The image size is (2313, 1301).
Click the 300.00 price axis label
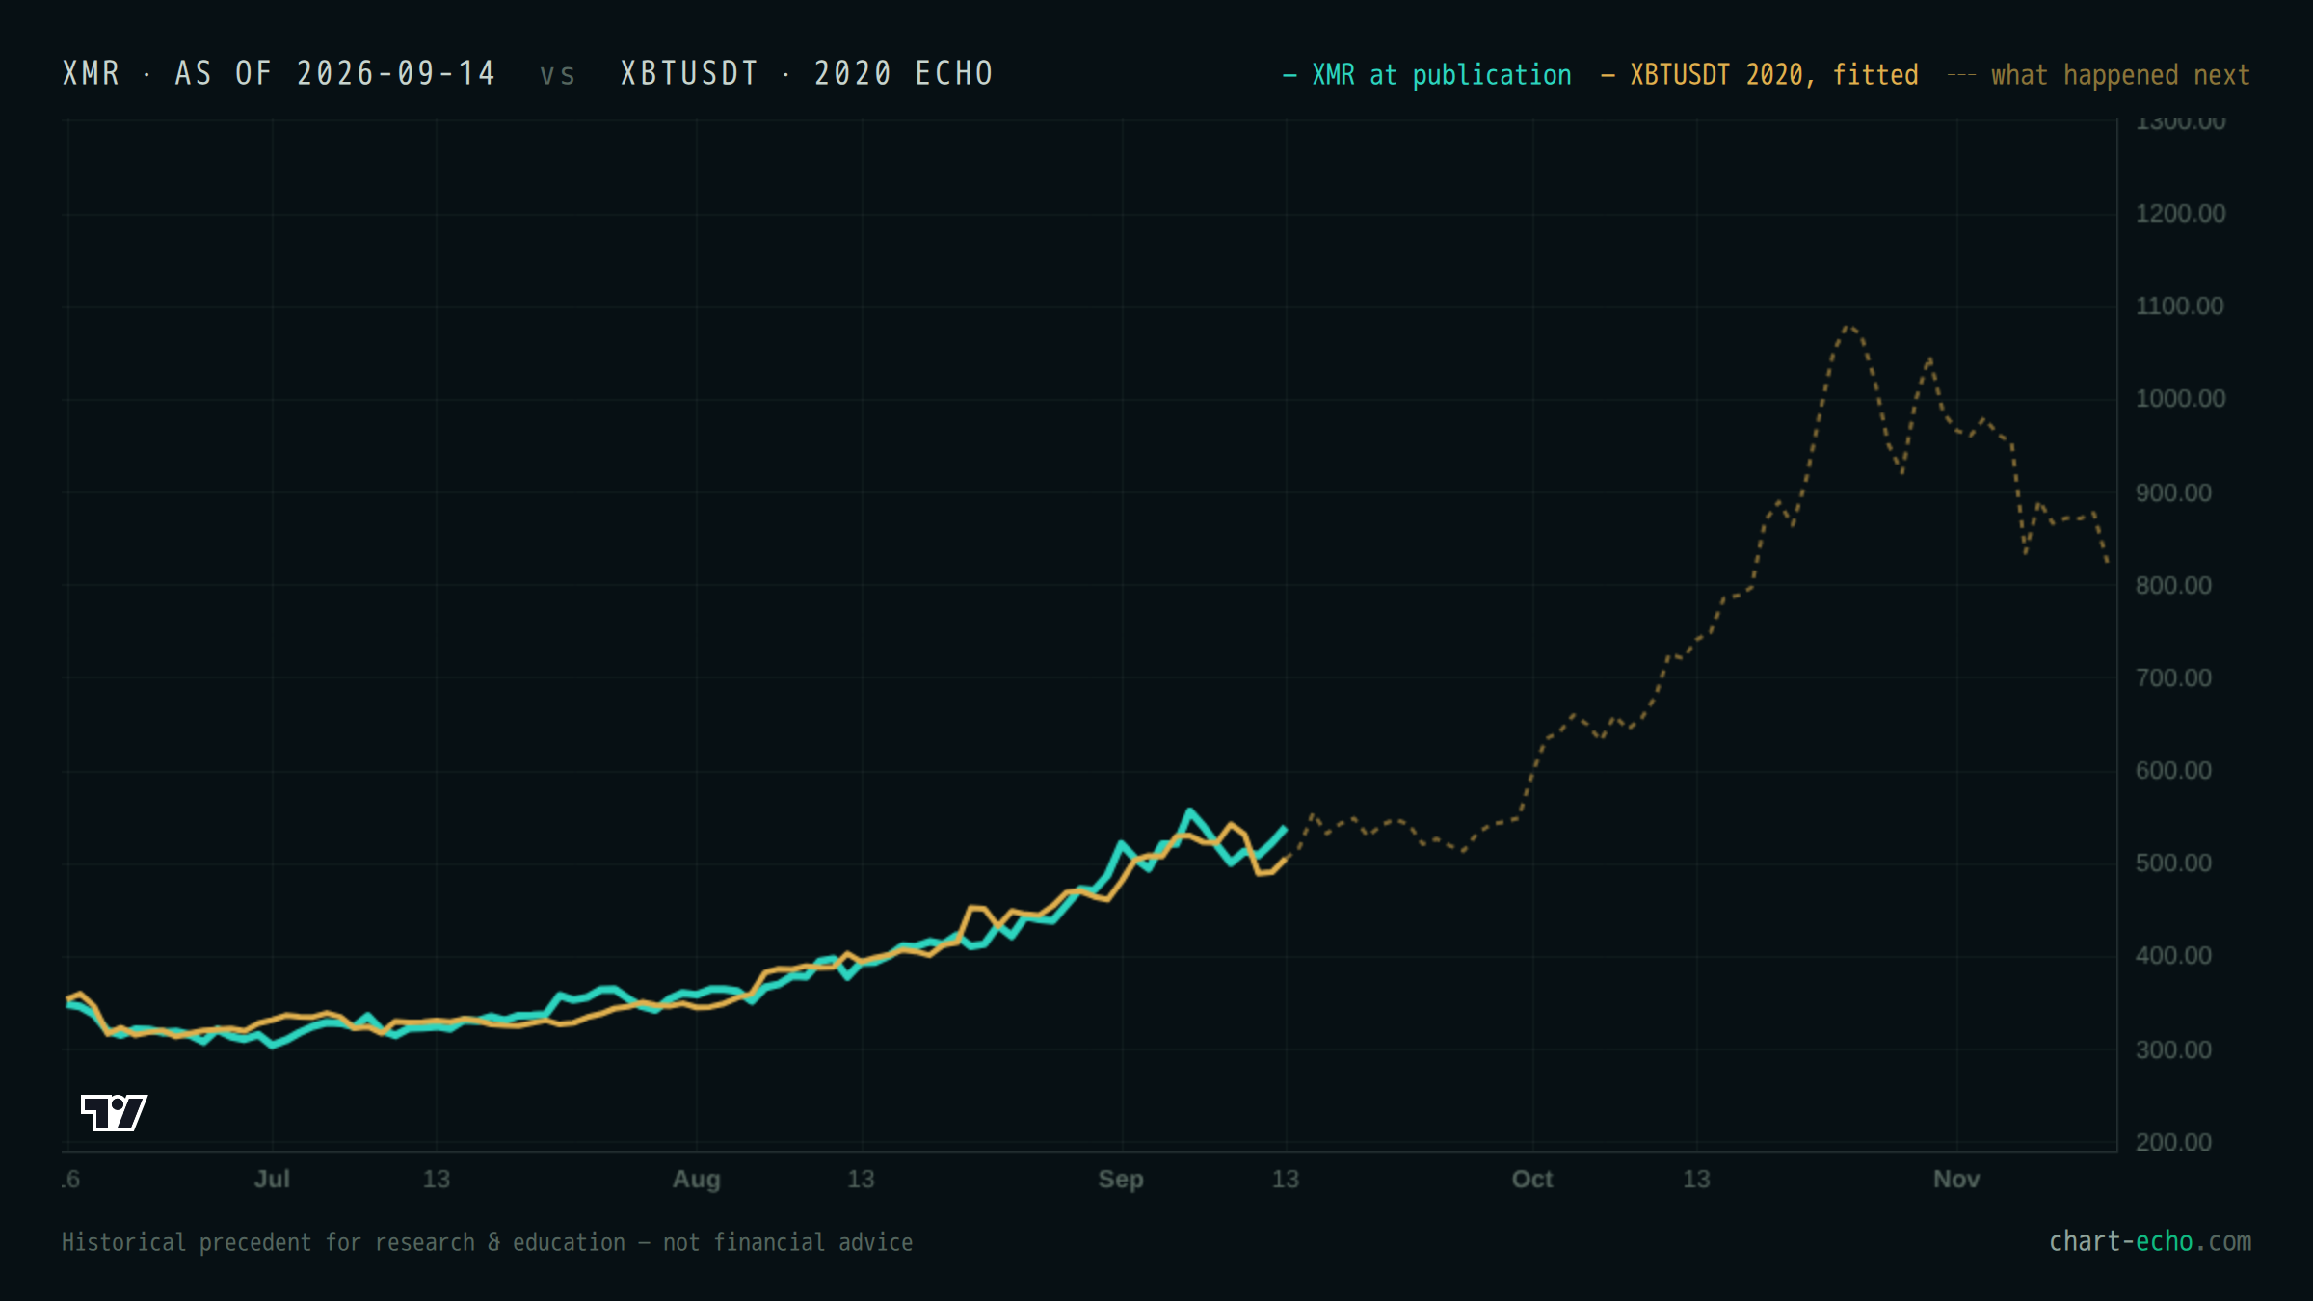click(x=2173, y=1050)
